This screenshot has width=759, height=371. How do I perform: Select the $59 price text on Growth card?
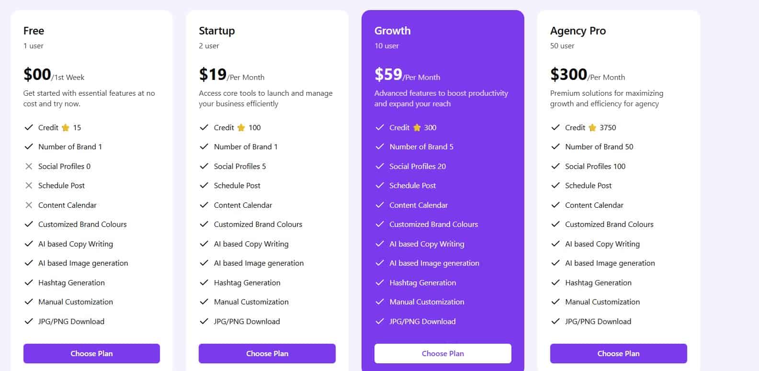coord(388,74)
